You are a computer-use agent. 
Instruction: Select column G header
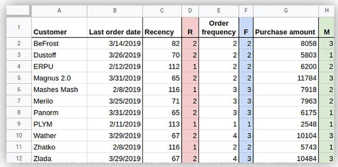tap(286, 11)
